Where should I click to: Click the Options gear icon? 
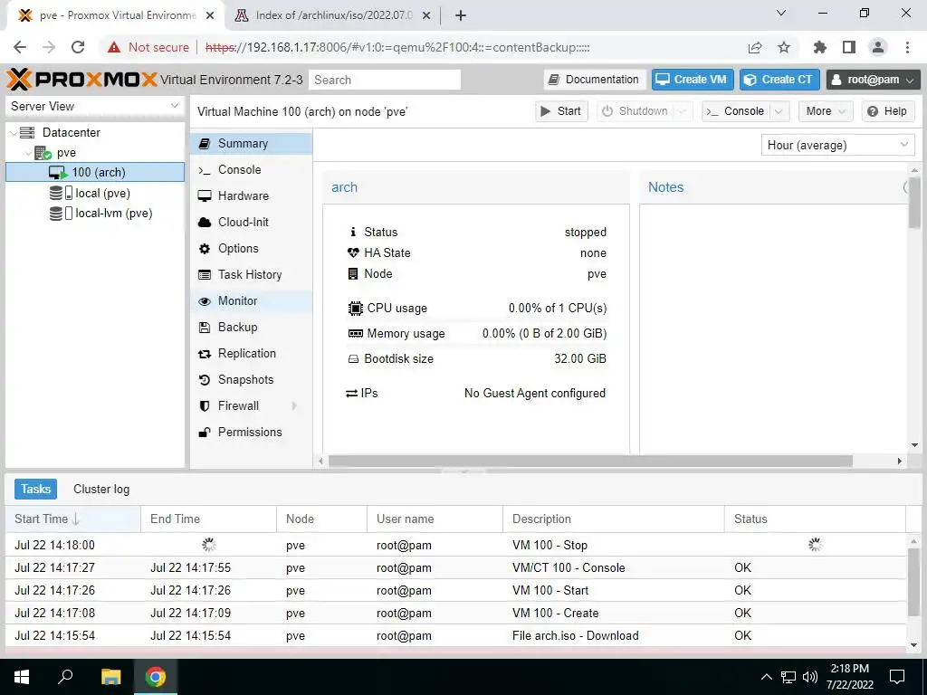point(205,248)
